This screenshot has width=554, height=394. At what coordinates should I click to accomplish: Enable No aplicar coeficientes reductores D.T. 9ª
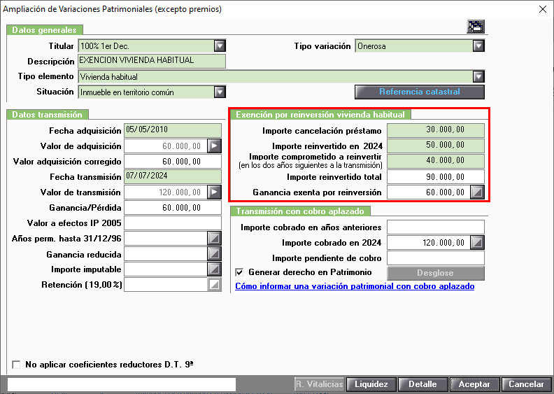pyautogui.click(x=16, y=365)
